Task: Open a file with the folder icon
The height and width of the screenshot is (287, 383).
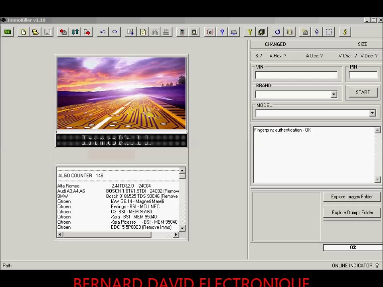Action: 35,32
